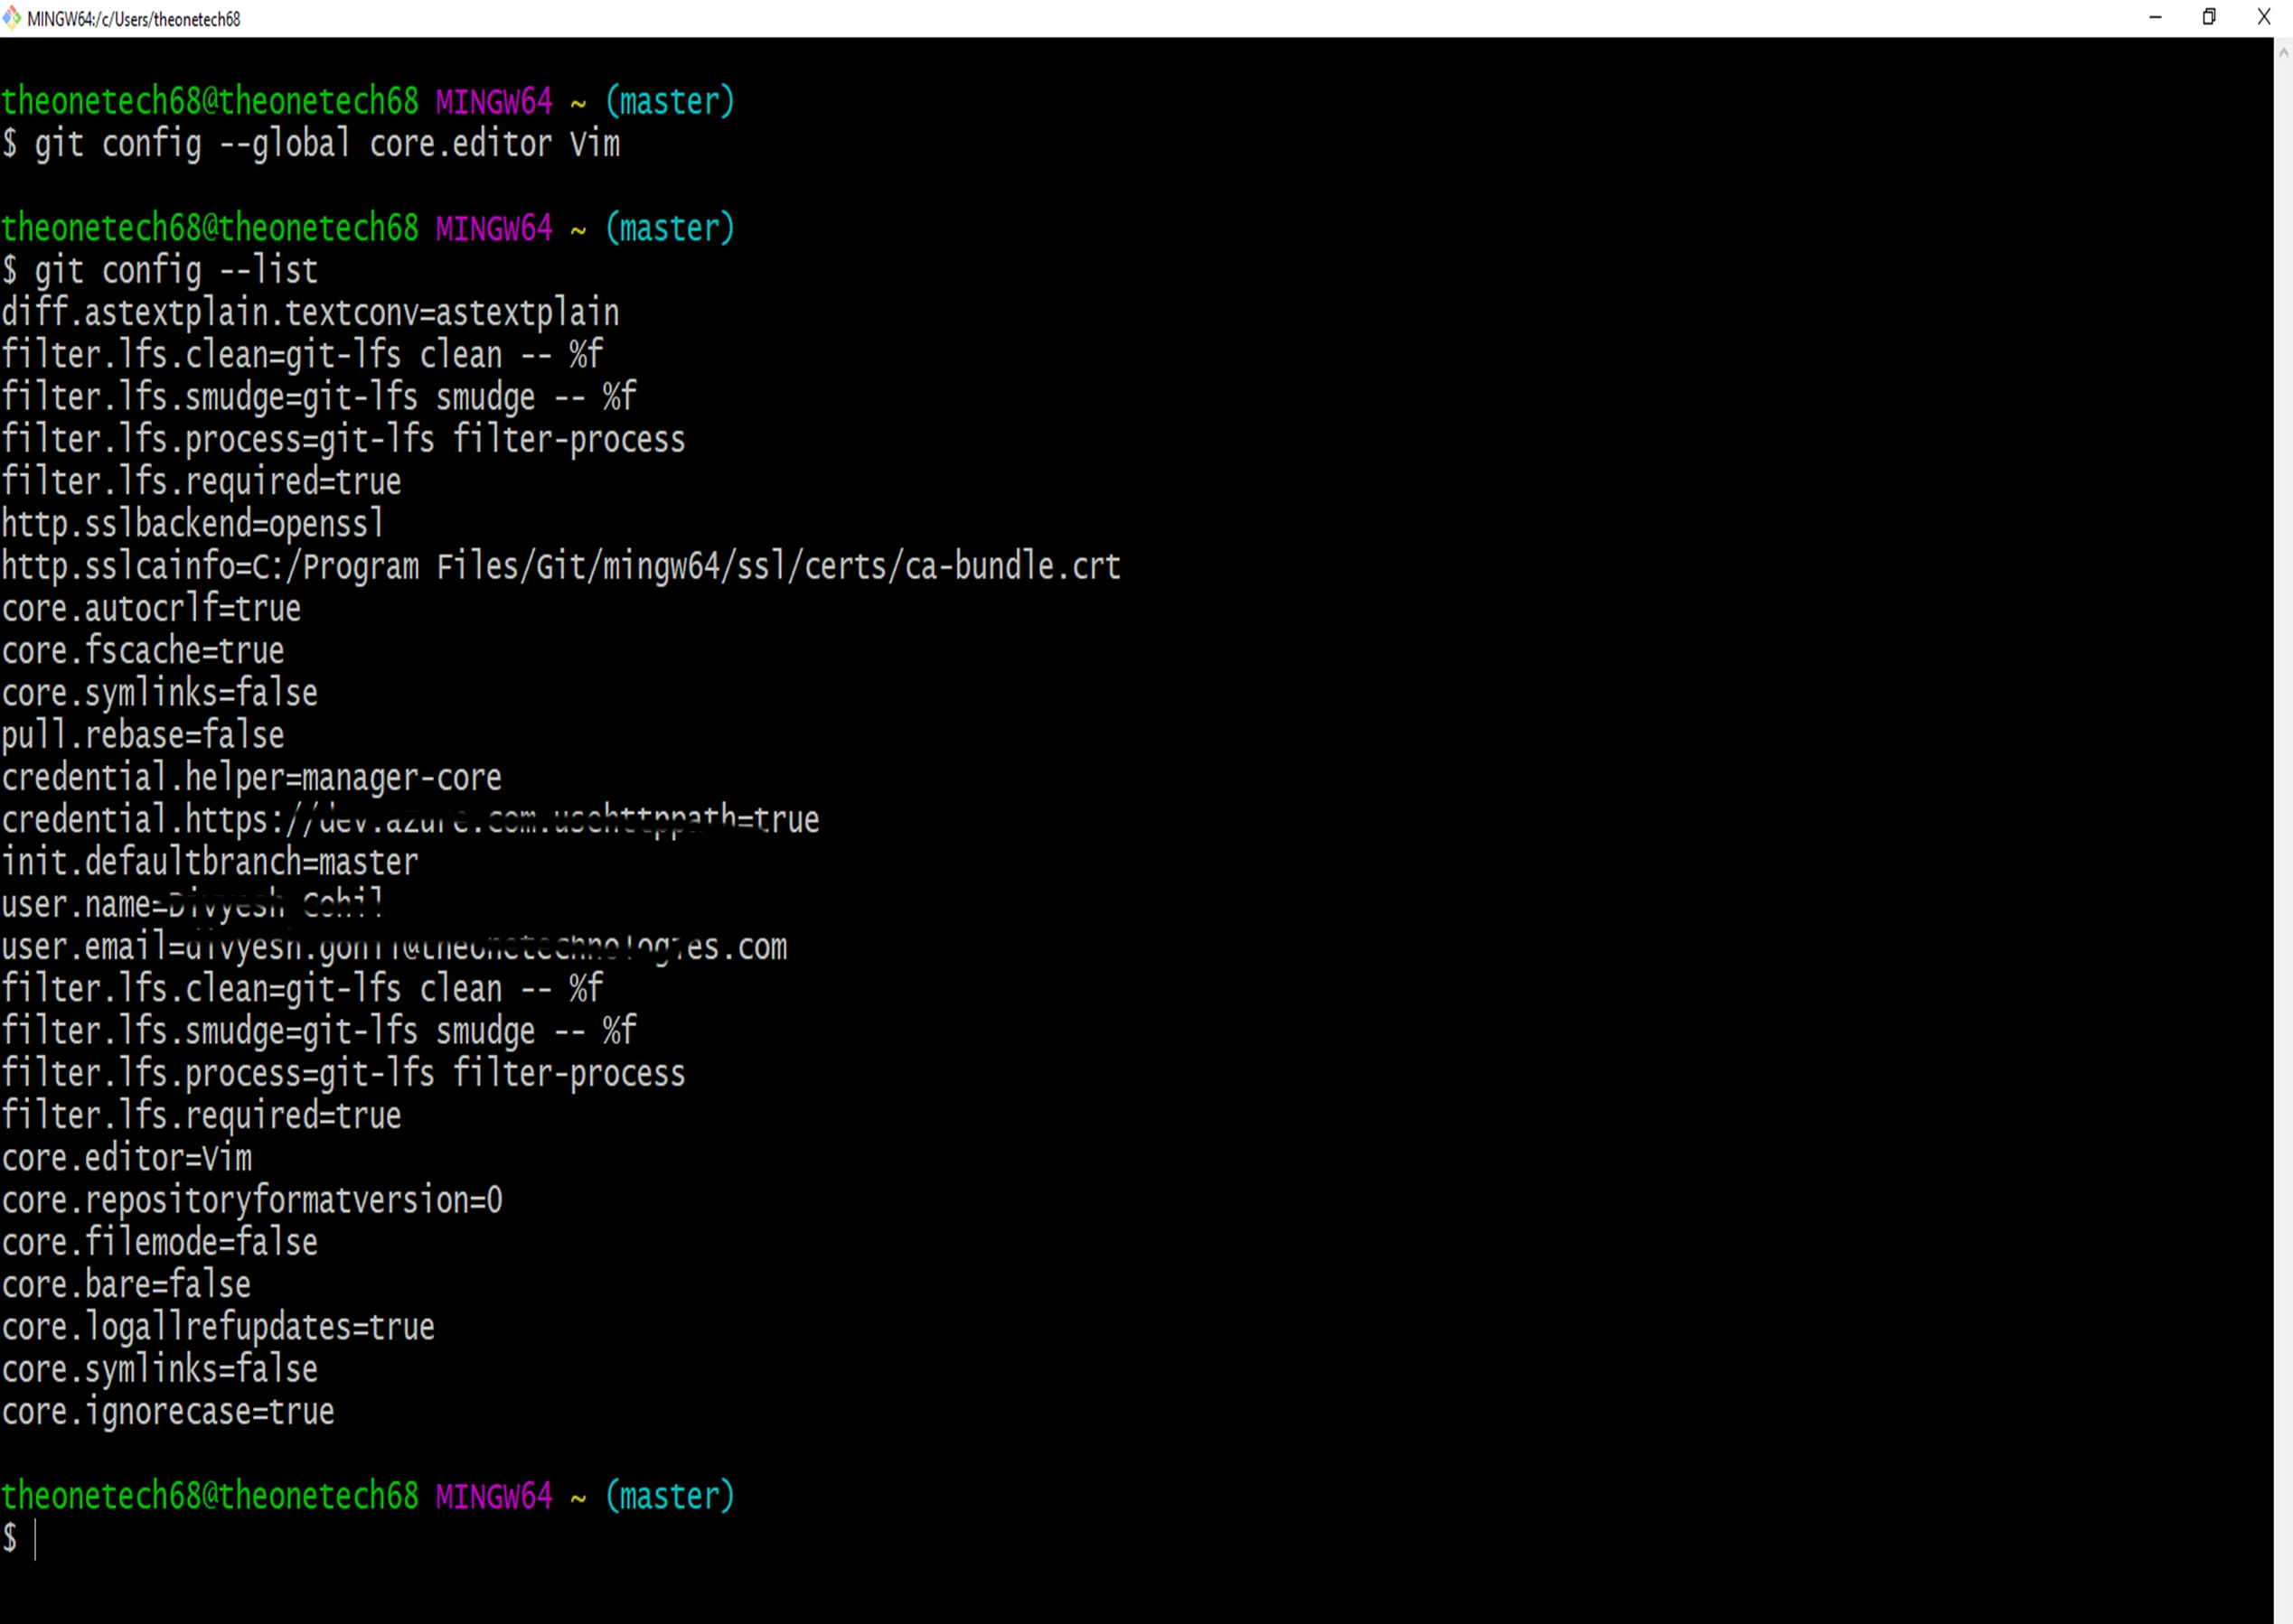Viewport: 2293px width, 1624px height.
Task: Click the (master) branch indicator in the prompt
Action: point(668,1495)
